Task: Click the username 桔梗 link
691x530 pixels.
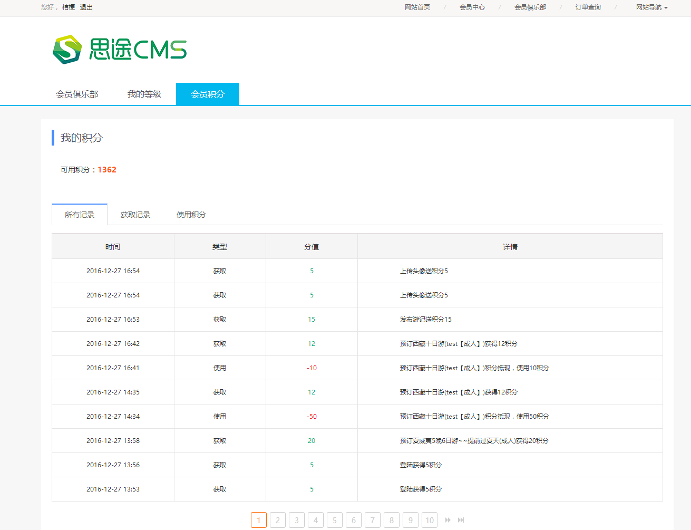Action: pyautogui.click(x=69, y=7)
